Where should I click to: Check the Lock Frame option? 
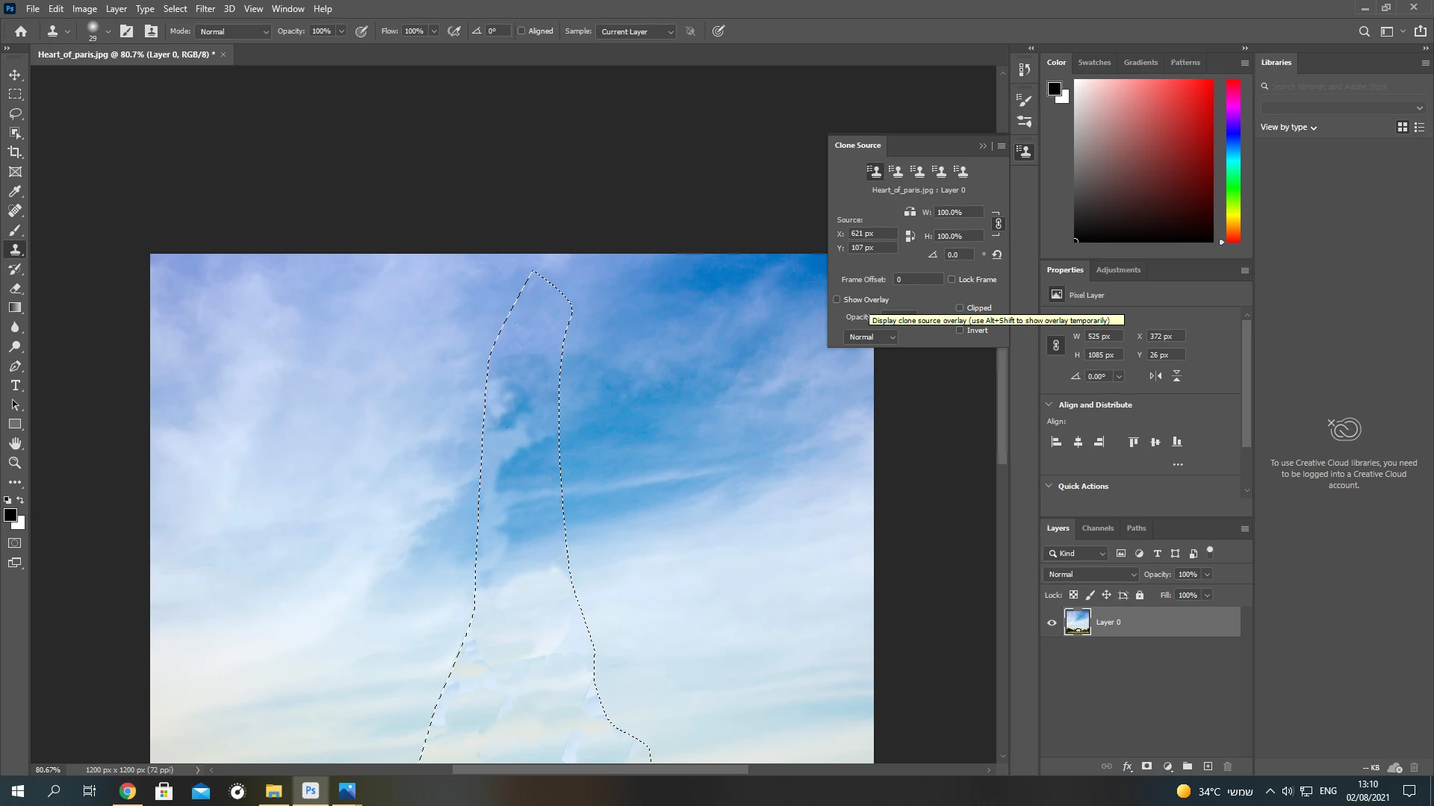pos(952,279)
